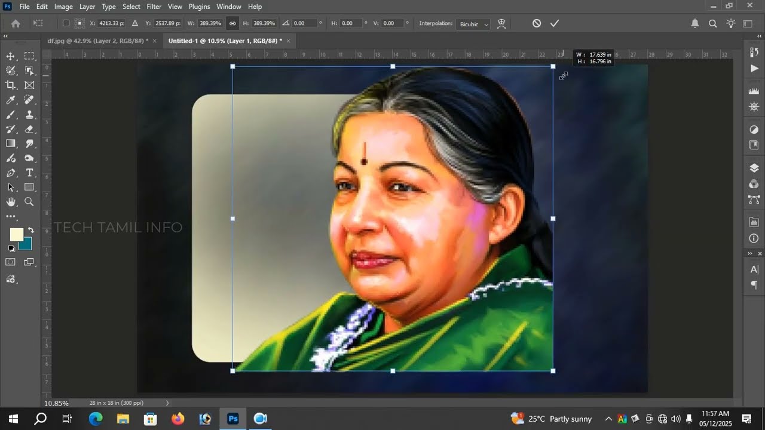Cancel the transform

(537, 23)
